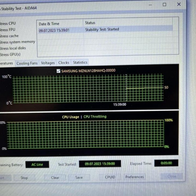Open the Voltages tab
196x196 pixels.
[48, 63]
